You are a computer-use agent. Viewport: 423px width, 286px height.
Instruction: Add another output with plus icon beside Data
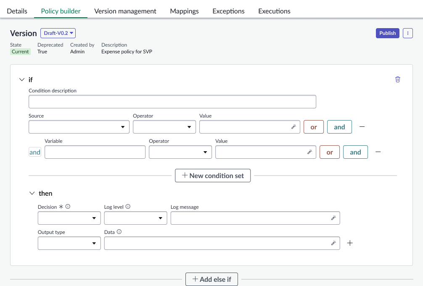point(350,243)
